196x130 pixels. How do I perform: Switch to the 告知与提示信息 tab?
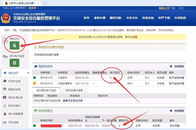74,90
